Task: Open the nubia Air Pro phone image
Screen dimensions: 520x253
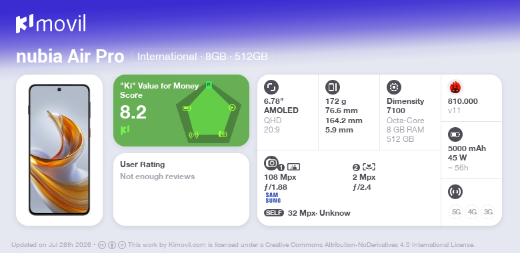Action: pos(59,150)
